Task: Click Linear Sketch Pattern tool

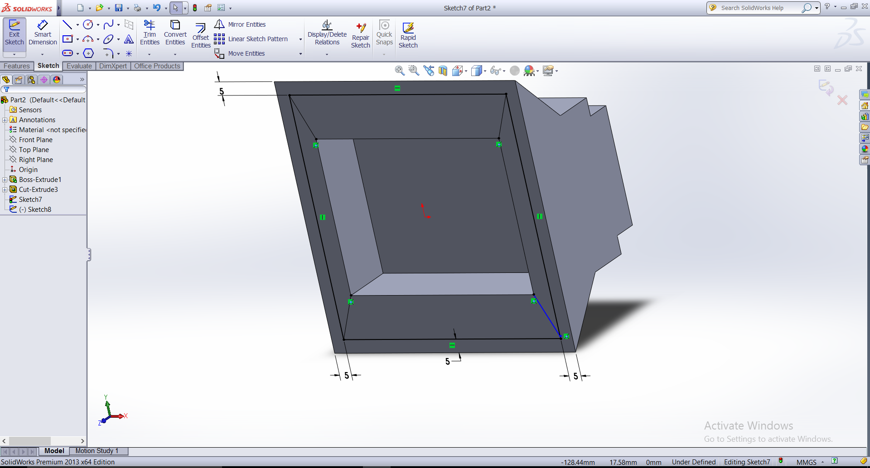Action: (251, 39)
